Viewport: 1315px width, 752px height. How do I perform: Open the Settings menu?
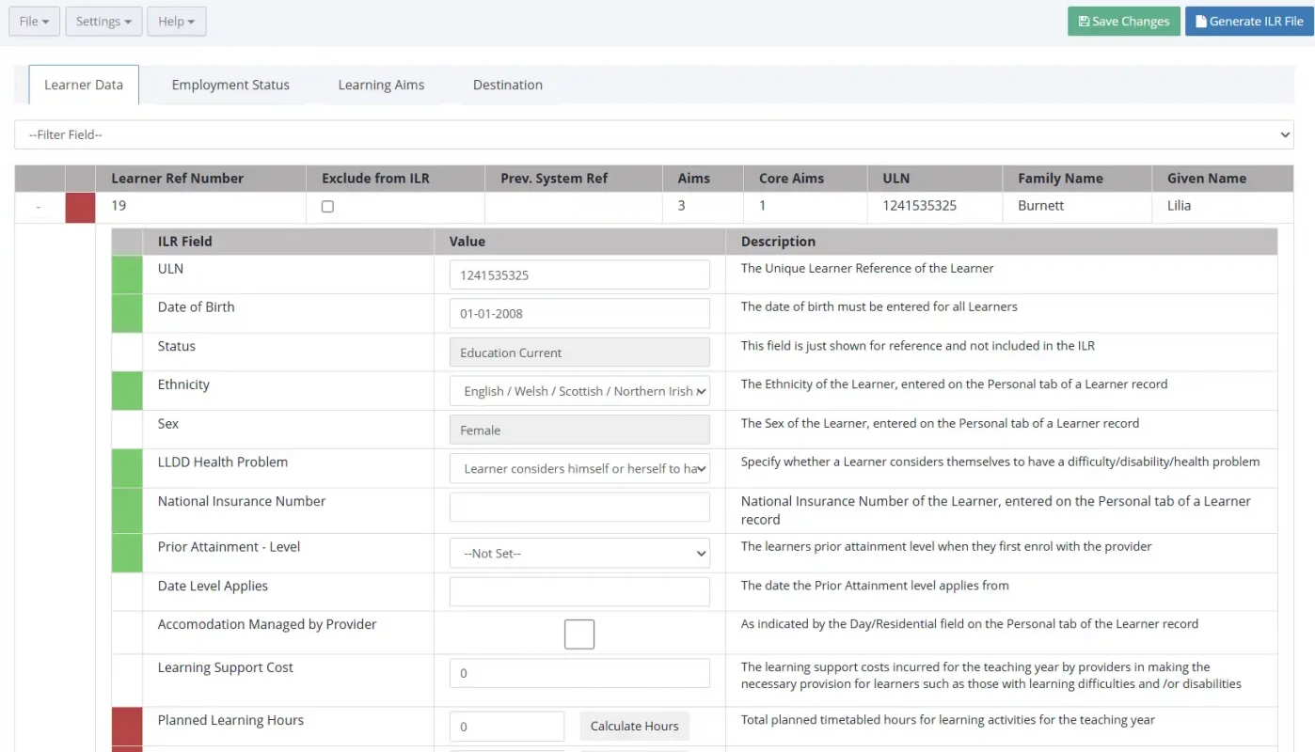pyautogui.click(x=103, y=22)
